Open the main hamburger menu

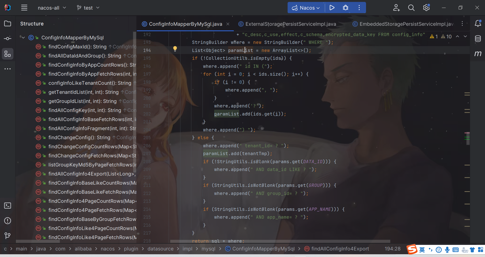[x=24, y=8]
